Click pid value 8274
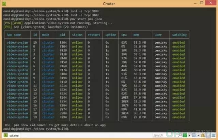218x140 pixels. pyautogui.click(x=63, y=109)
